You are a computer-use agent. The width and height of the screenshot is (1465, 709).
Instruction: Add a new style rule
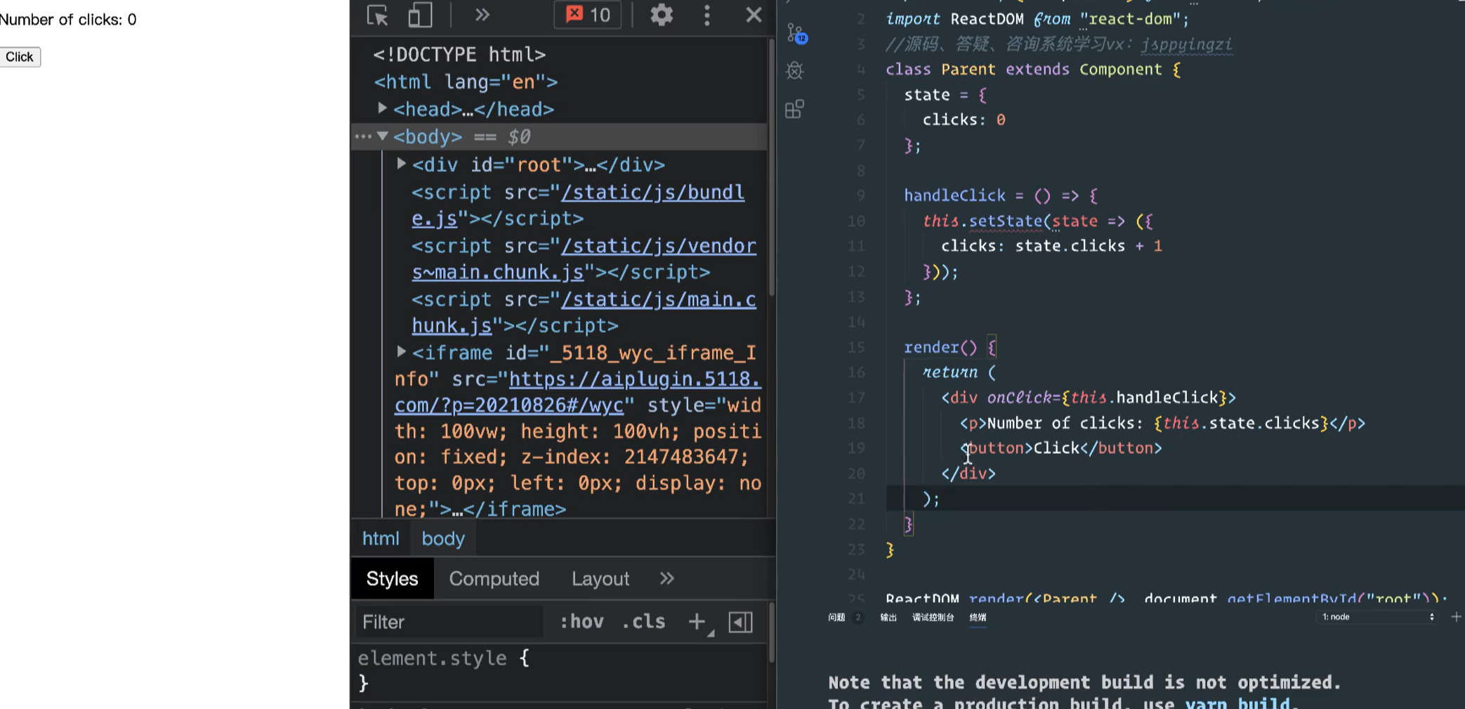(x=697, y=622)
